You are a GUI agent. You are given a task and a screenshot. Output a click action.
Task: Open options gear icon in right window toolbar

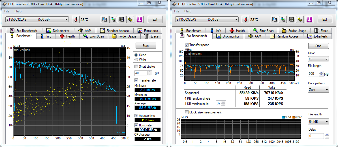tap(300, 19)
